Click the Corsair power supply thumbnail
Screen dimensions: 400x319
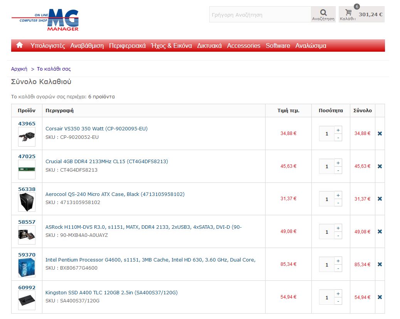(x=27, y=137)
